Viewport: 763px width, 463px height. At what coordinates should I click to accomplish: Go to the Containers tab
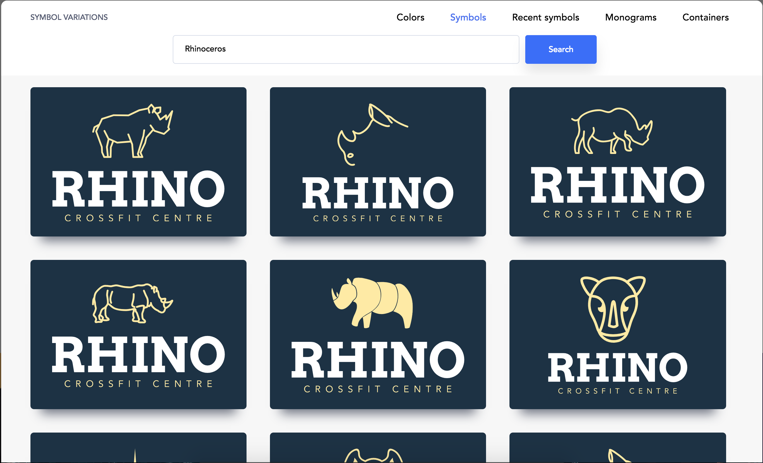pyautogui.click(x=705, y=17)
